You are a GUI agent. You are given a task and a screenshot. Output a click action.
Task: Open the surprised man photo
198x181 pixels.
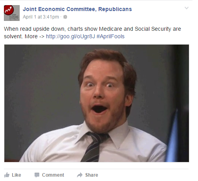point(97,103)
